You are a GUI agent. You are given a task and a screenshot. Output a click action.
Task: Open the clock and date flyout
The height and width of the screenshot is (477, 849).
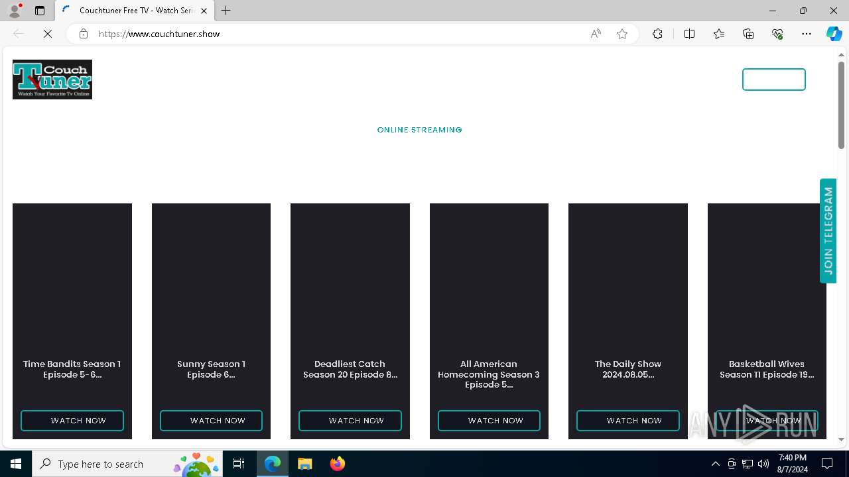[792, 464]
